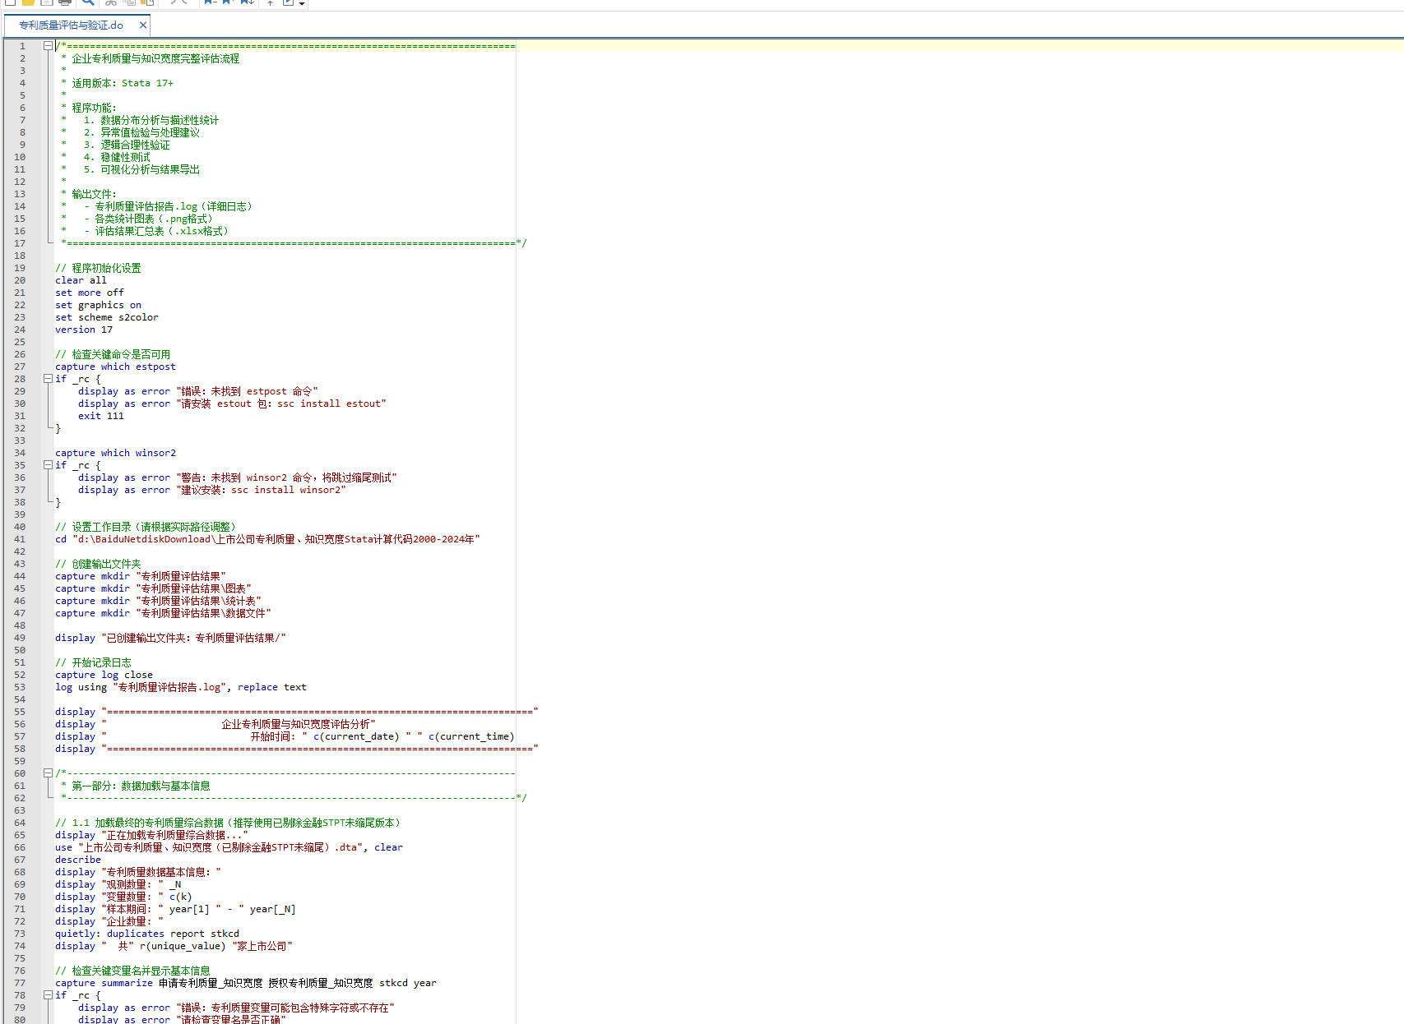Click line number 41 in the gutter
1404x1024 pixels.
[x=20, y=539]
